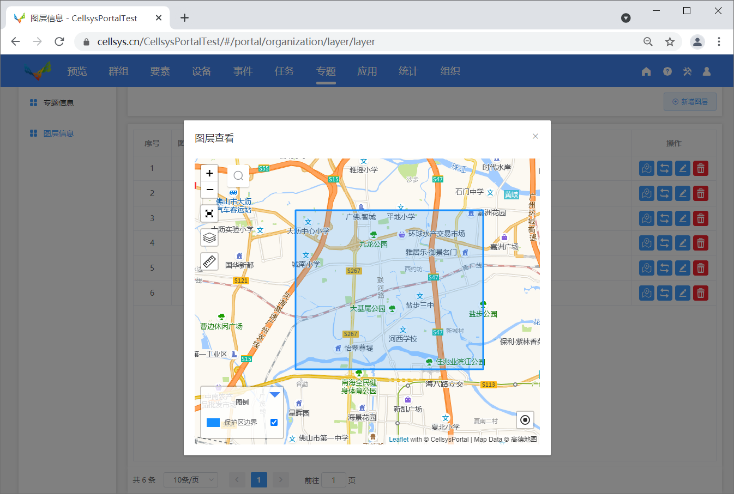Select 专题信息 in sidebar
The width and height of the screenshot is (734, 494).
[58, 103]
